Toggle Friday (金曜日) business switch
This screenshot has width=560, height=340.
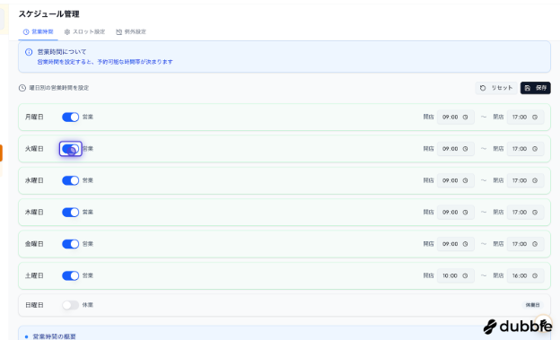click(70, 244)
